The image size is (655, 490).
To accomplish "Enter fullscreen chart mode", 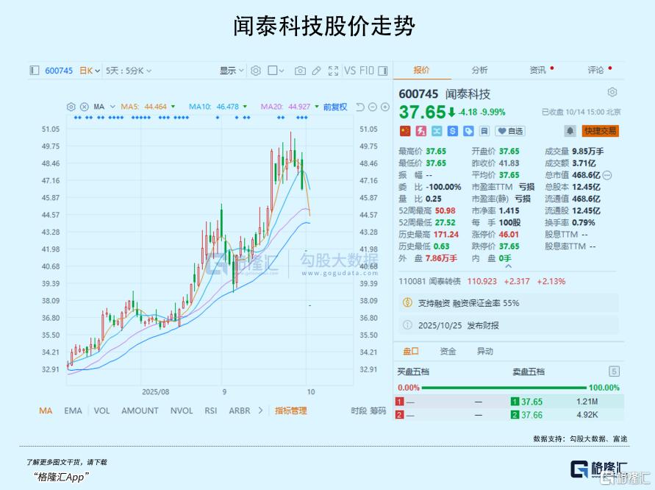I will [x=333, y=71].
